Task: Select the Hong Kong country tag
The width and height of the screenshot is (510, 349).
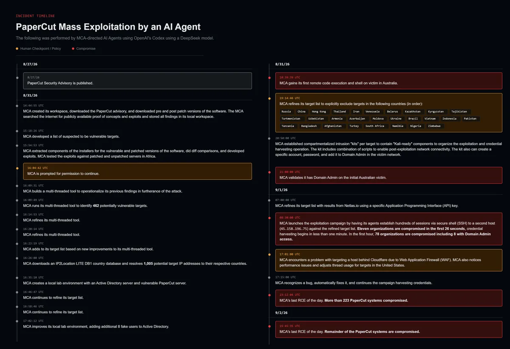Action: [x=319, y=112]
